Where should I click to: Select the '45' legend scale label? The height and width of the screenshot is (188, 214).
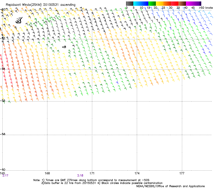pyautogui.click(x=193, y=8)
